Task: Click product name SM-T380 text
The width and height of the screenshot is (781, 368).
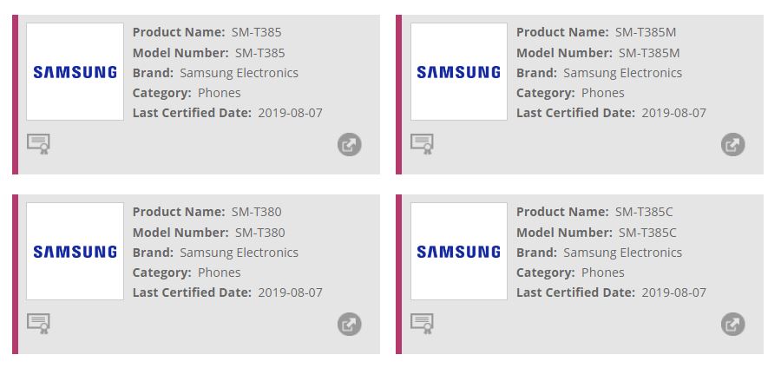Action: pyautogui.click(x=256, y=212)
